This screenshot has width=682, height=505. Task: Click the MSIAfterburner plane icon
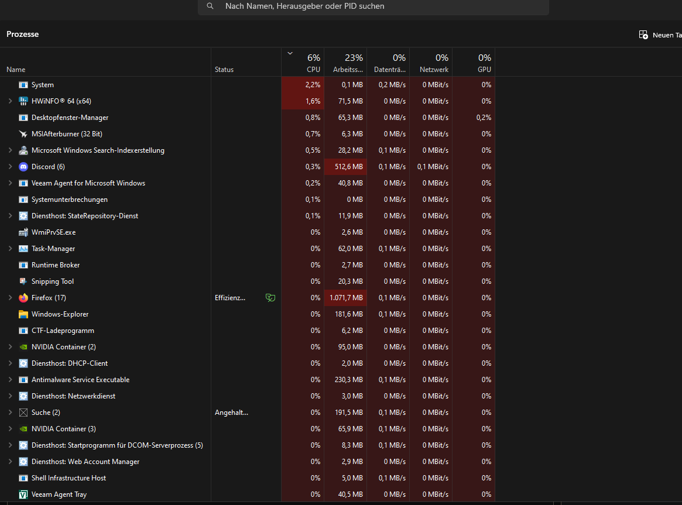(23, 134)
